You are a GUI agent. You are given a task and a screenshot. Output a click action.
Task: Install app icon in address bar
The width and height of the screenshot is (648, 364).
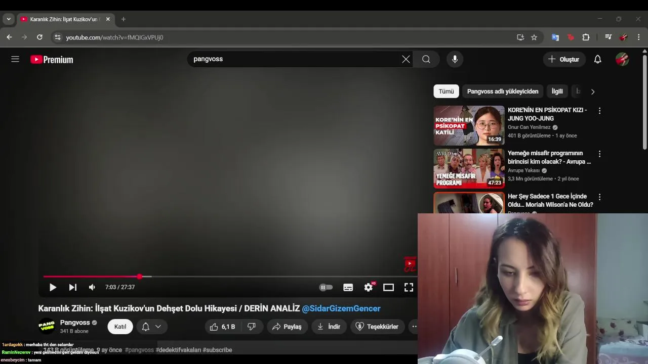pos(520,37)
